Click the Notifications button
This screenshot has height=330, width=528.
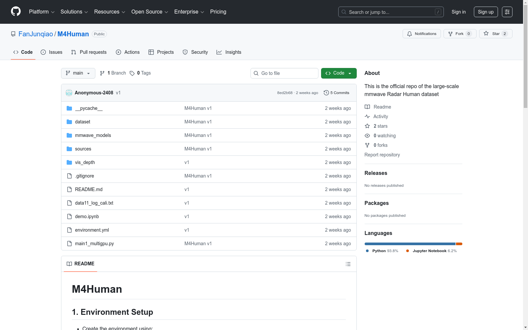[x=422, y=34]
